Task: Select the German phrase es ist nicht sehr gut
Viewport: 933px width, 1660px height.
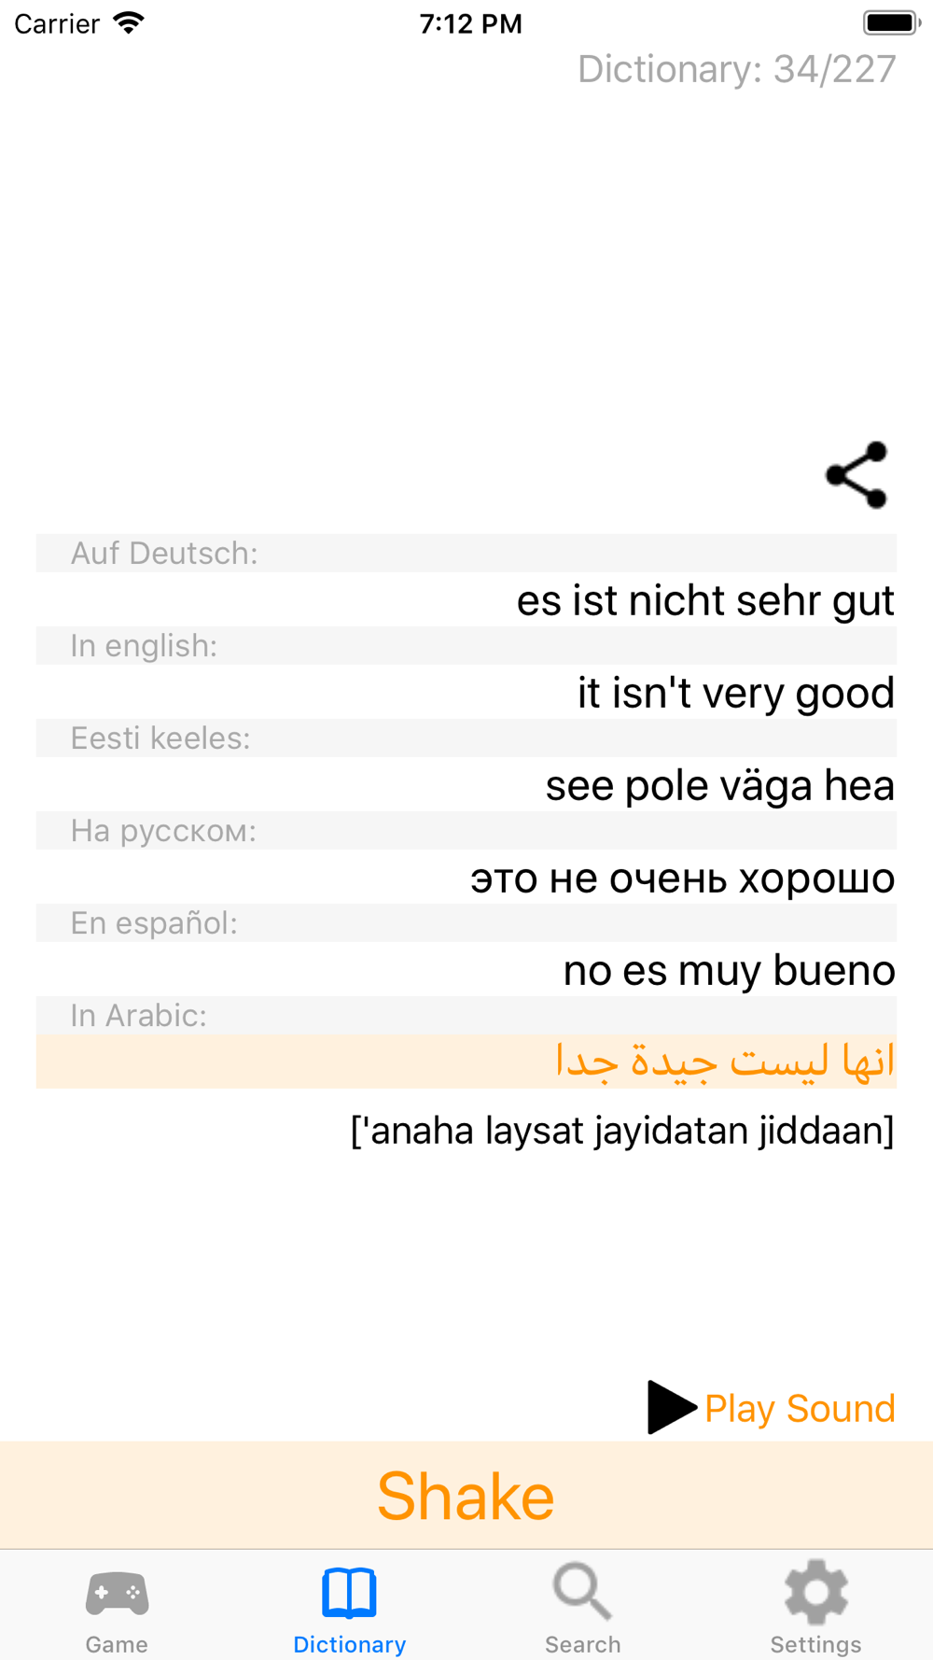Action: pos(705,599)
